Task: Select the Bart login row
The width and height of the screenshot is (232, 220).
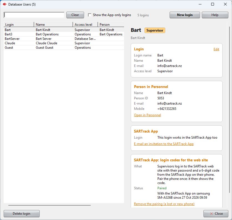Action: (x=64, y=30)
